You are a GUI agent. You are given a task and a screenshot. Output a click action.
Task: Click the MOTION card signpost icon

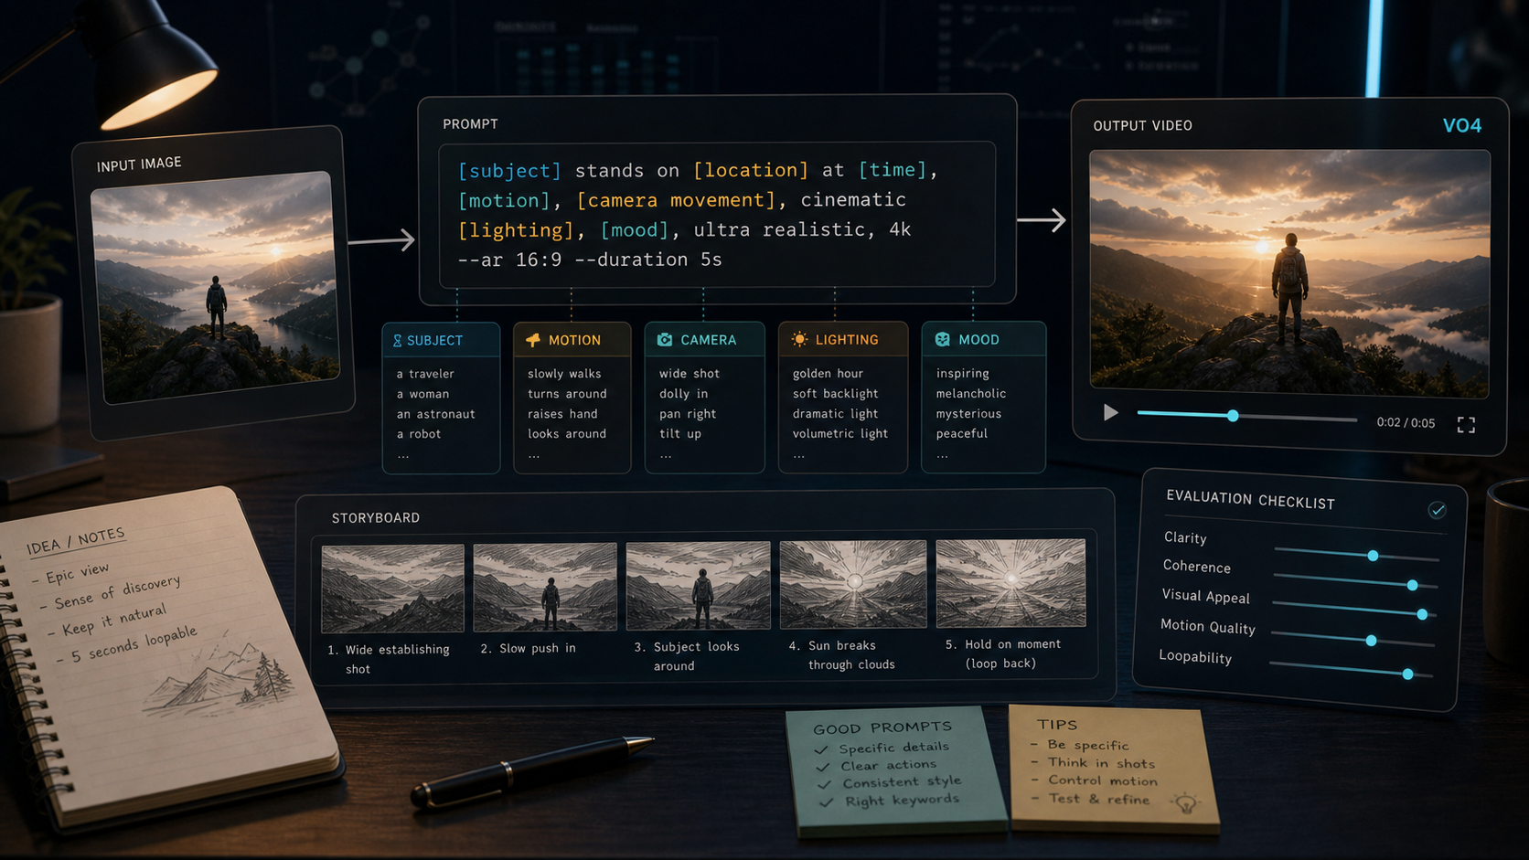pos(533,340)
